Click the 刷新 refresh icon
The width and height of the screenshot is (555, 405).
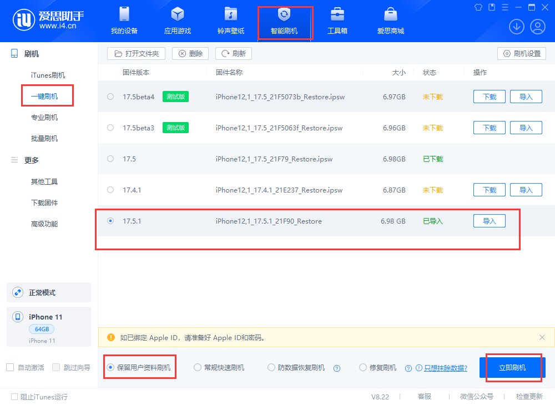pos(234,53)
